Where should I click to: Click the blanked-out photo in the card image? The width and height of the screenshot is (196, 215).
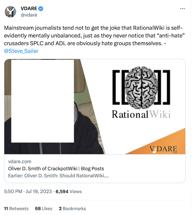(43, 101)
